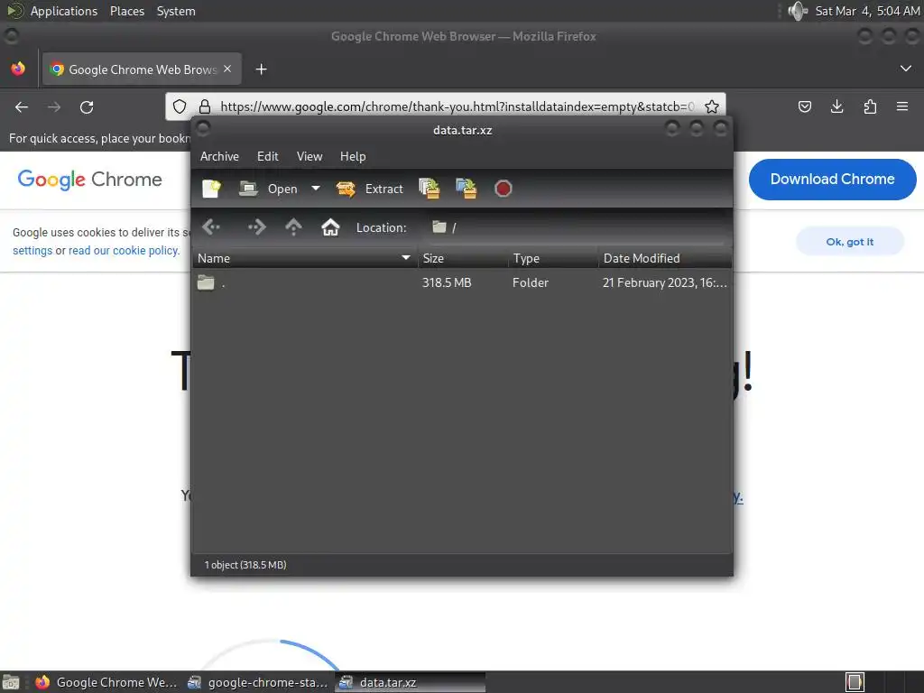Open the Places menu

point(126,11)
